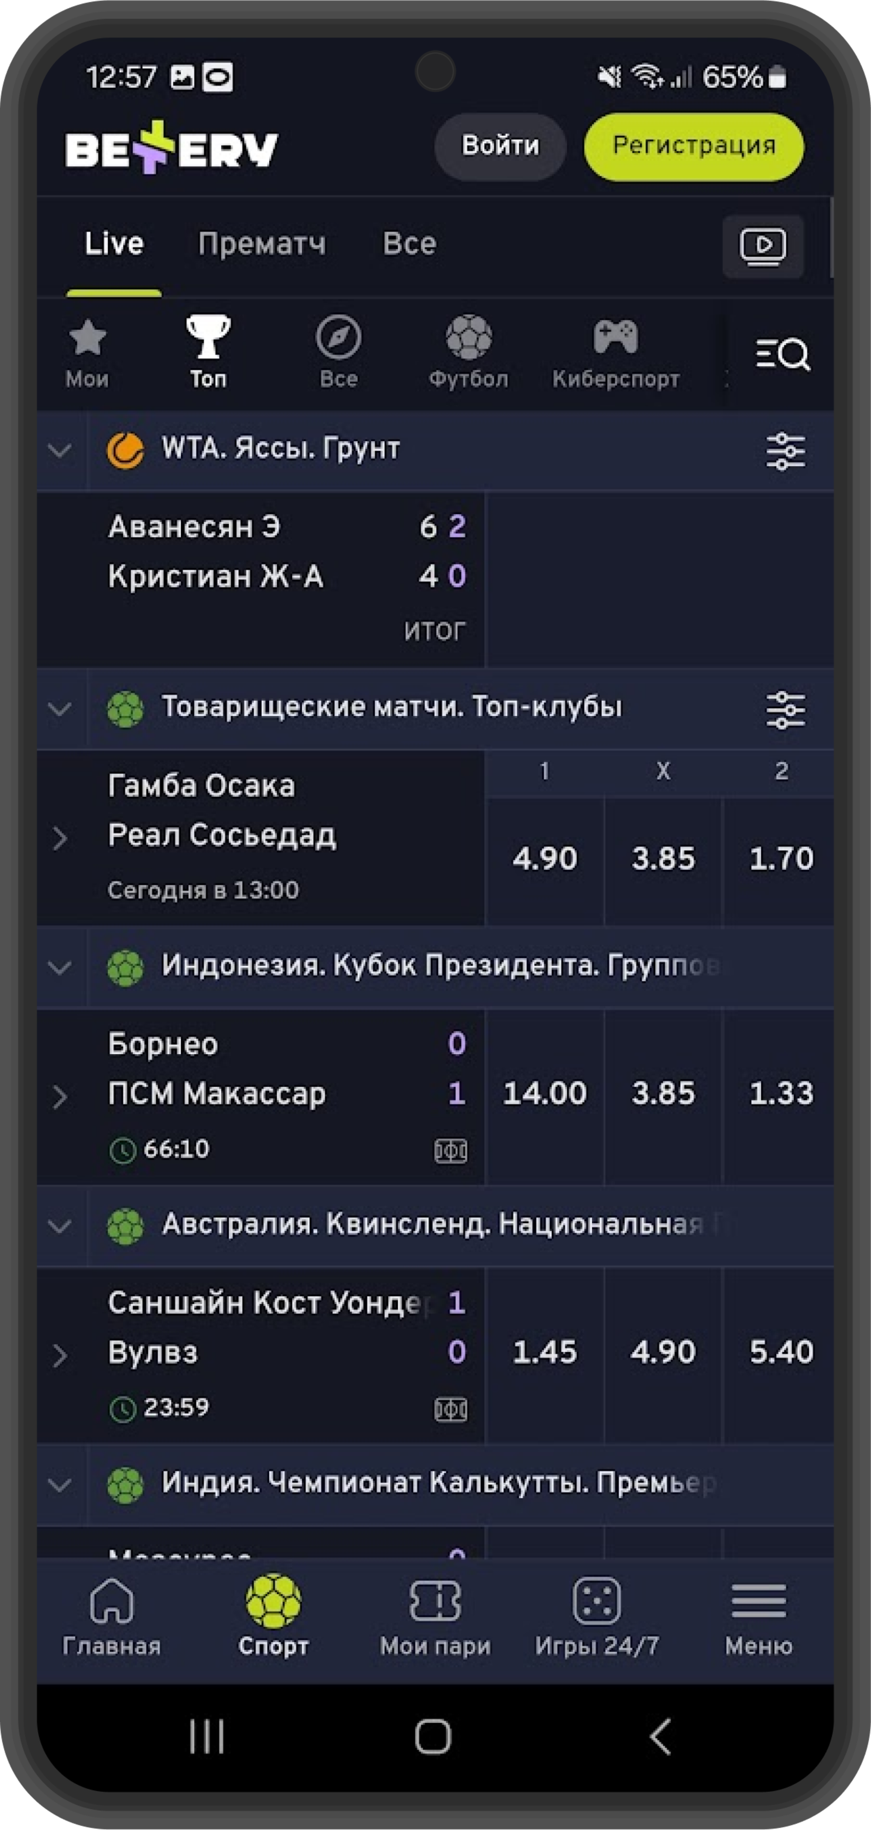This screenshot has width=871, height=1830.
Task: Tap the Войти login button
Action: 500,146
